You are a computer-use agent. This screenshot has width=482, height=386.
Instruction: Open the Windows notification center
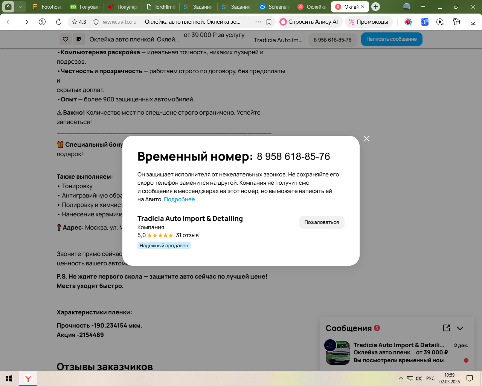click(x=470, y=378)
